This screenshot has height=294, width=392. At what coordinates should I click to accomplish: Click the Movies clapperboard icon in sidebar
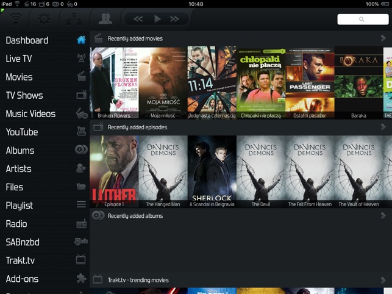coord(80,77)
